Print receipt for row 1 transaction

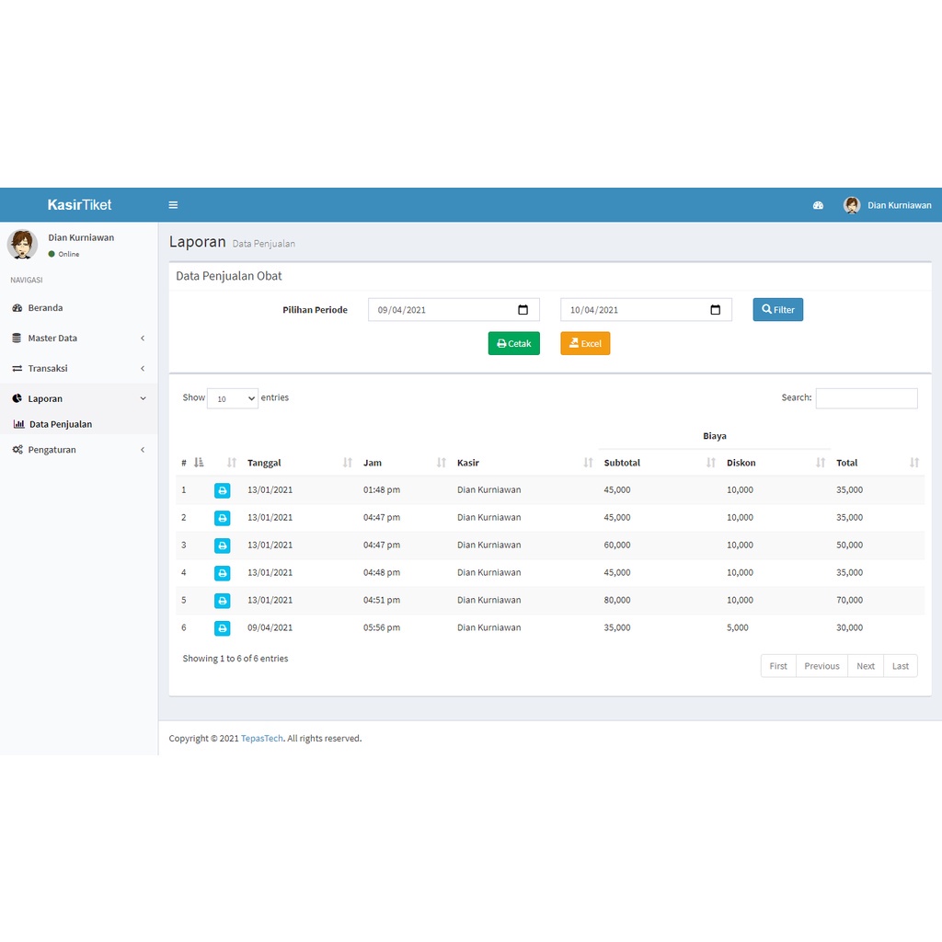point(223,490)
